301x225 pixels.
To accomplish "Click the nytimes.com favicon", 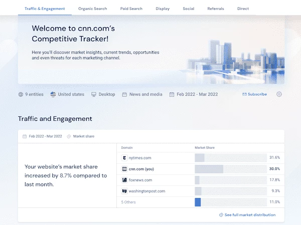I will click(124, 158).
